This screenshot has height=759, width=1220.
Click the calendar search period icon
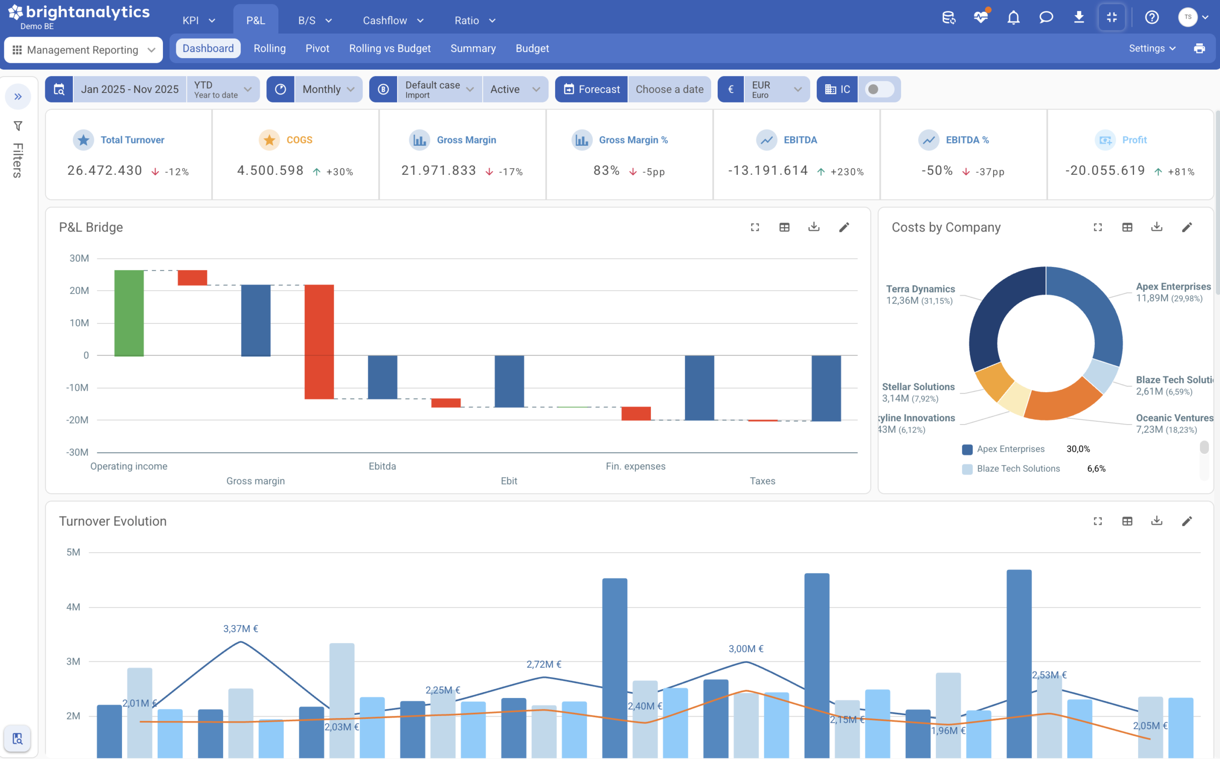tap(59, 90)
